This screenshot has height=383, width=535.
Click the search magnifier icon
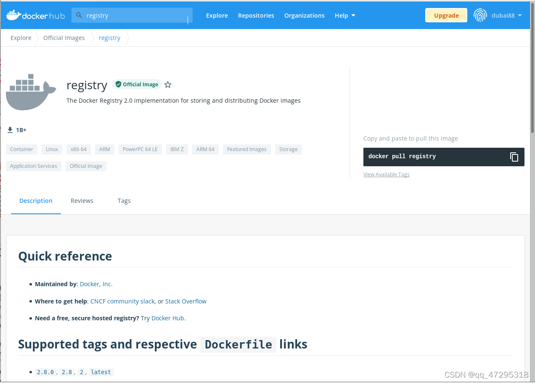tap(79, 15)
